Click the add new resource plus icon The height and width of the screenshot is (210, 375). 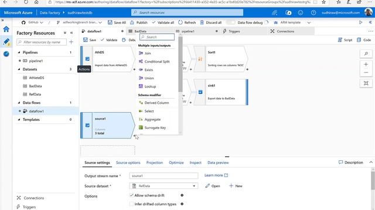pyautogui.click(x=71, y=42)
